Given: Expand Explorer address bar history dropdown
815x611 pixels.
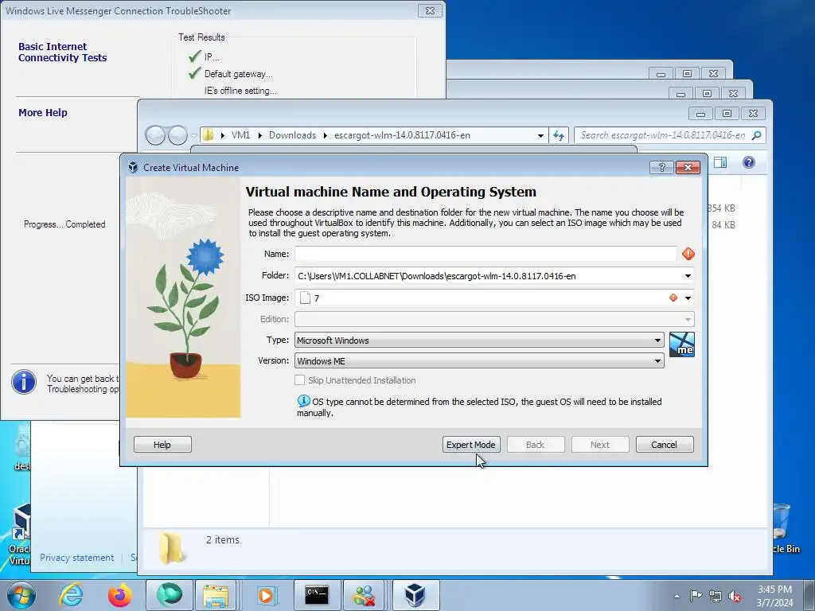Looking at the screenshot, I should click(x=540, y=135).
